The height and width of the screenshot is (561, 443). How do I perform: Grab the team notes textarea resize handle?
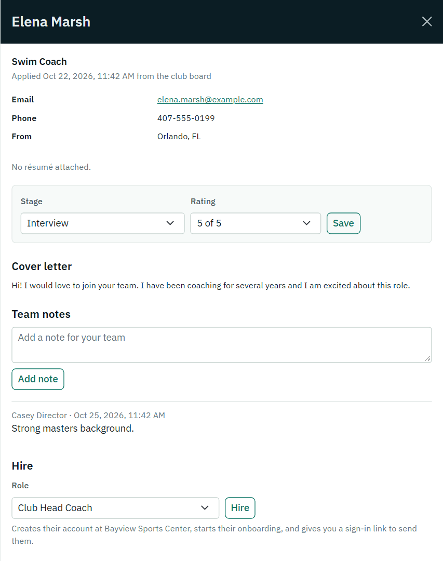pyautogui.click(x=427, y=358)
